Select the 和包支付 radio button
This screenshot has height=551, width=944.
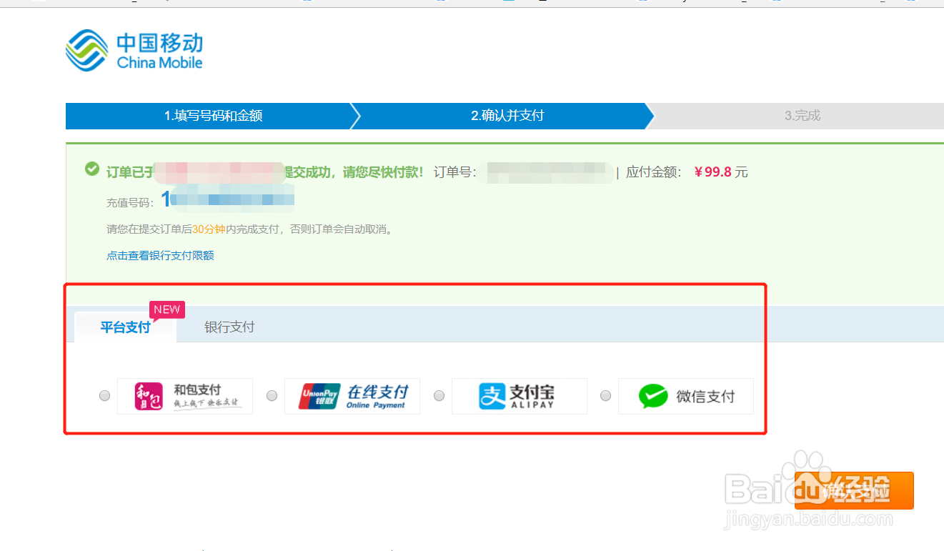(105, 396)
